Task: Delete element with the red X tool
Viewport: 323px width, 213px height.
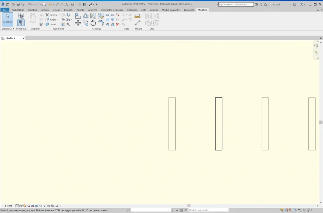Action: tap(117, 24)
